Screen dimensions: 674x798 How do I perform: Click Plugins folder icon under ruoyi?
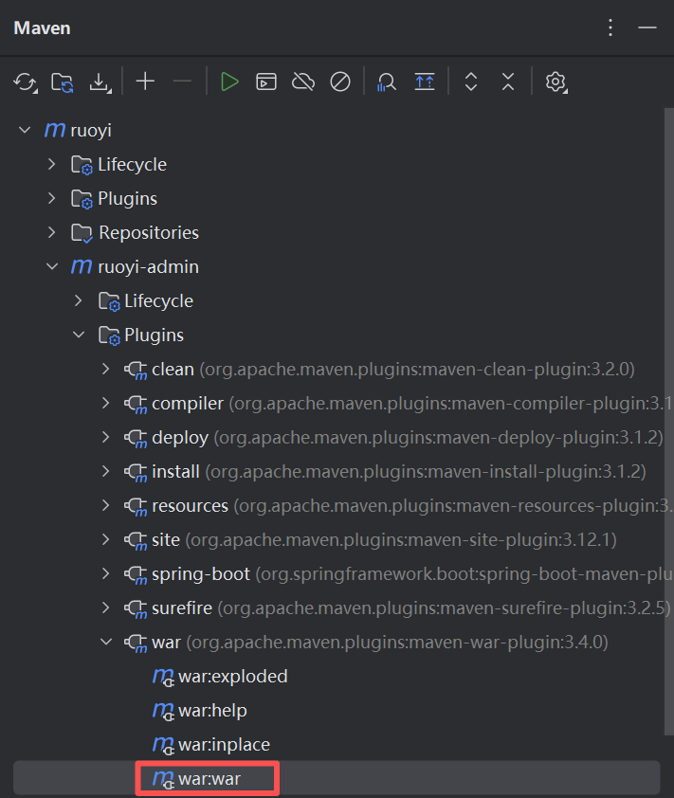[82, 199]
